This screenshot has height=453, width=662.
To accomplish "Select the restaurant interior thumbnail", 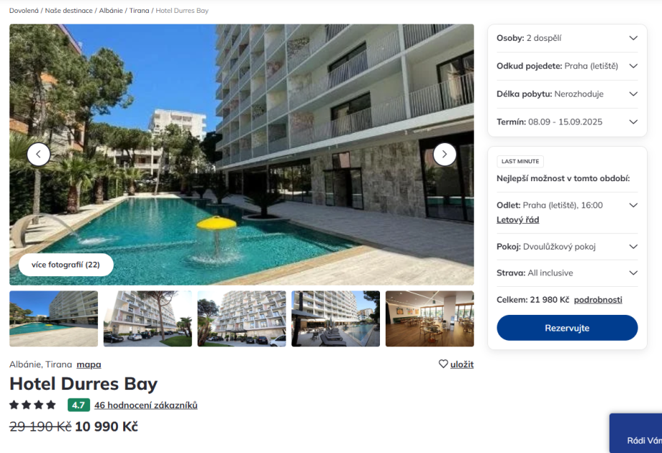I will coord(430,319).
